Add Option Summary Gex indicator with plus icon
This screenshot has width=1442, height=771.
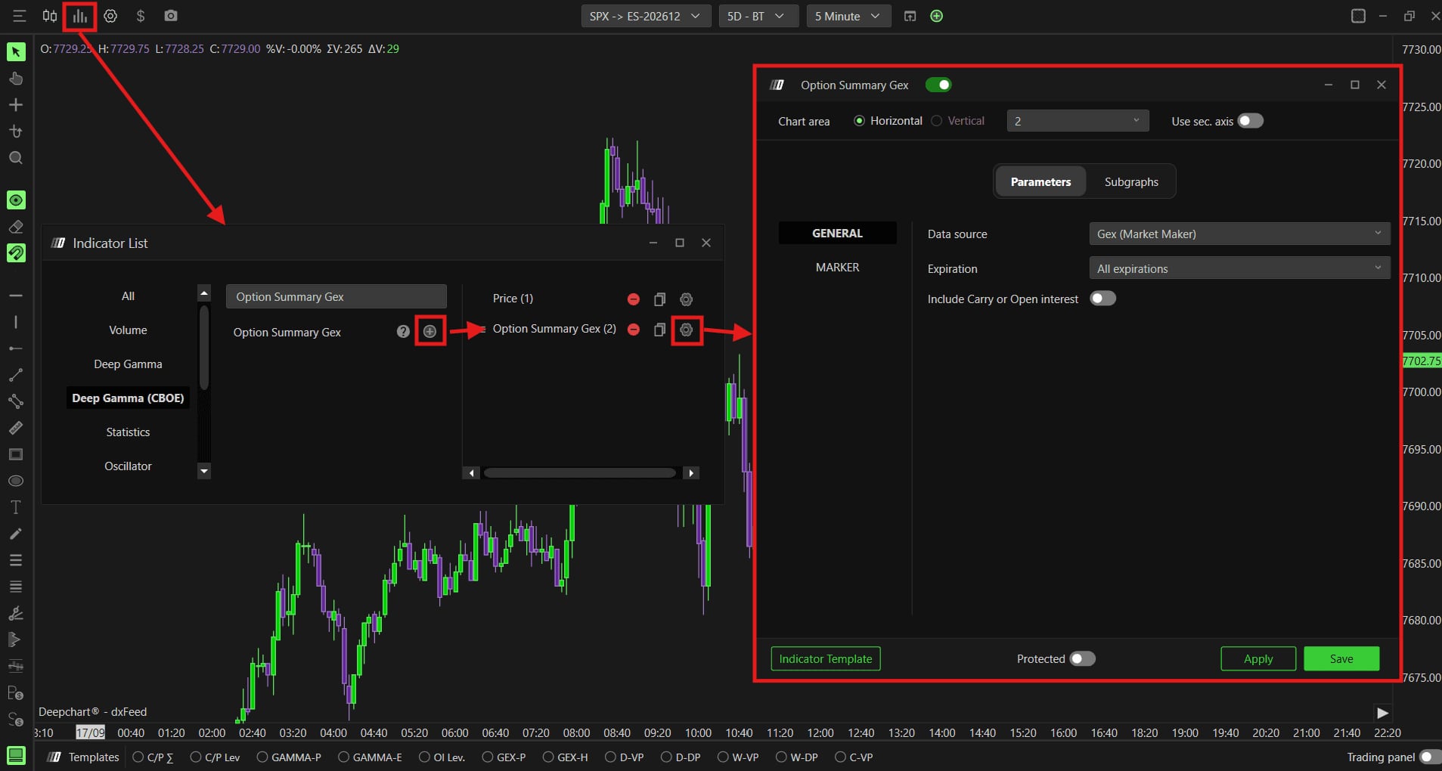point(429,331)
